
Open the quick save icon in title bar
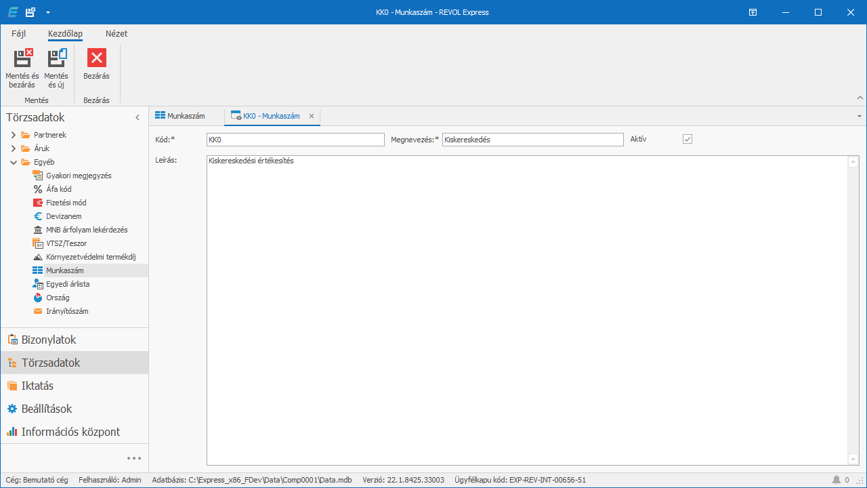coord(30,12)
